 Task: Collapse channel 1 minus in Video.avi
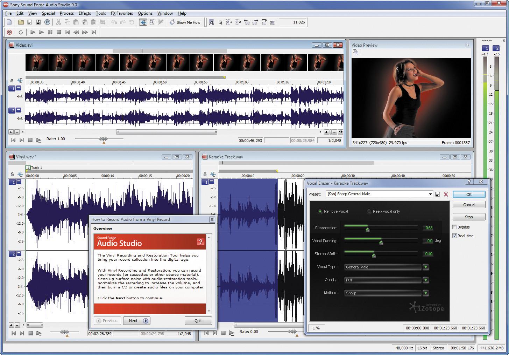point(19,88)
